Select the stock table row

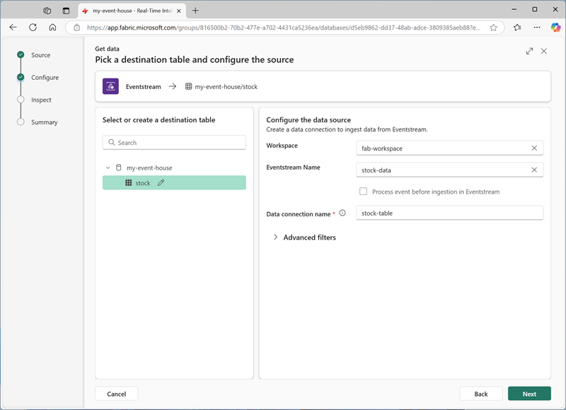[x=174, y=183]
